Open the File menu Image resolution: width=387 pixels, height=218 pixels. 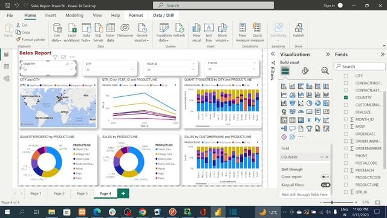(x=10, y=15)
